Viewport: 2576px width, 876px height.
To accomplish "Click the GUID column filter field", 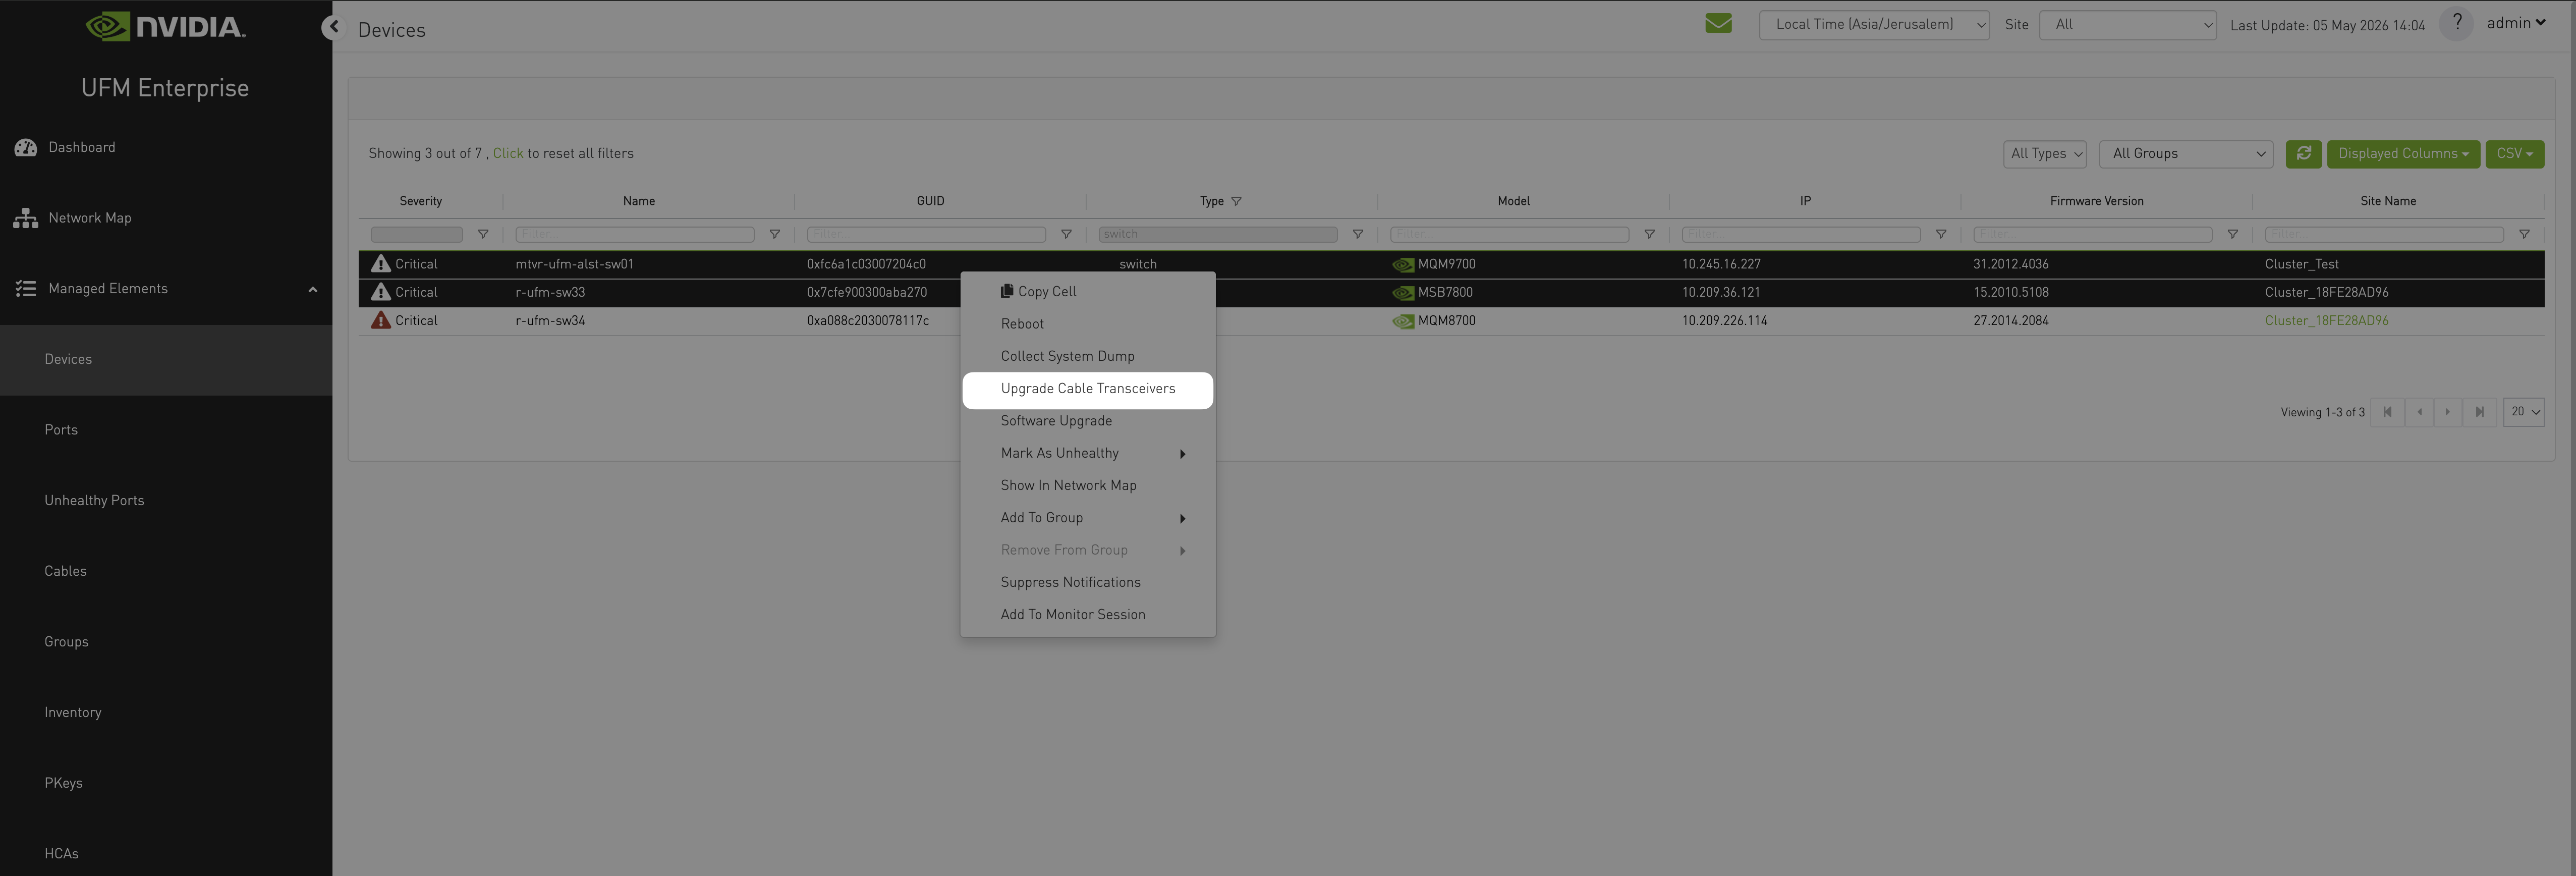I will click(926, 234).
